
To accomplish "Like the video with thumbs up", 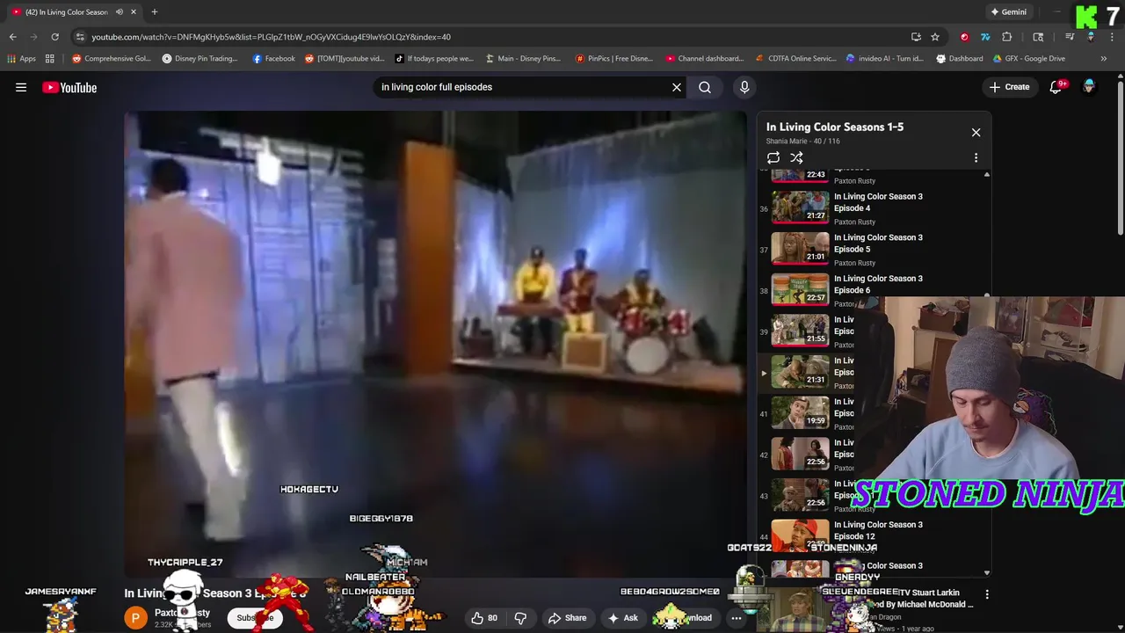I will [x=484, y=618].
